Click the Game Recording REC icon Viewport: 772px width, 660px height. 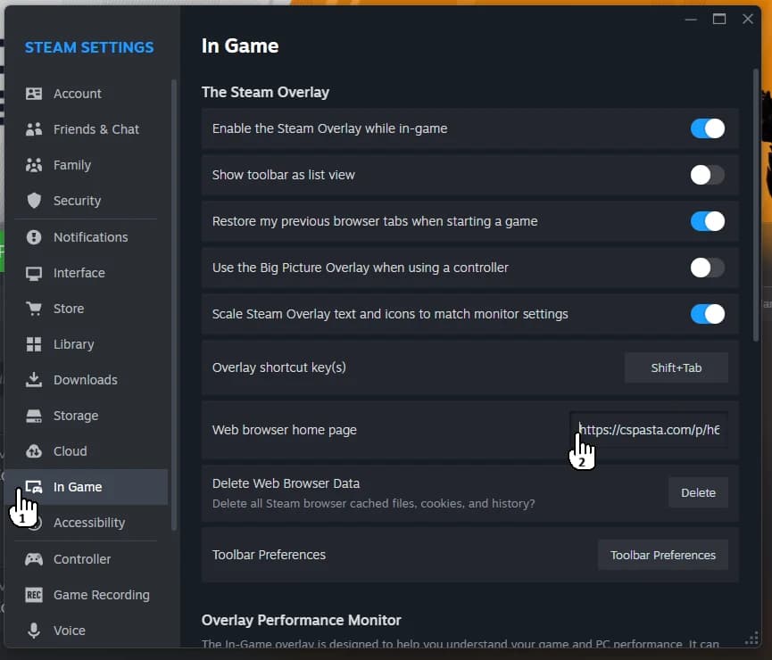click(34, 595)
